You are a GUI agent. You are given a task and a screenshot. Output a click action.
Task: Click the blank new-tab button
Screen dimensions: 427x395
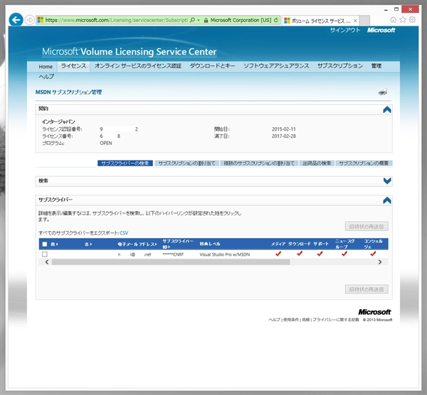[x=364, y=21]
